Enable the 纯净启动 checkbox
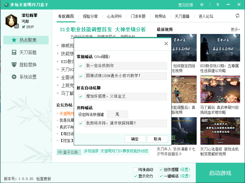The image size is (245, 183). click(135, 170)
